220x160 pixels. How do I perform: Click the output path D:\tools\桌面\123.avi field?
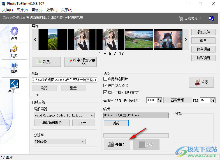136,115
